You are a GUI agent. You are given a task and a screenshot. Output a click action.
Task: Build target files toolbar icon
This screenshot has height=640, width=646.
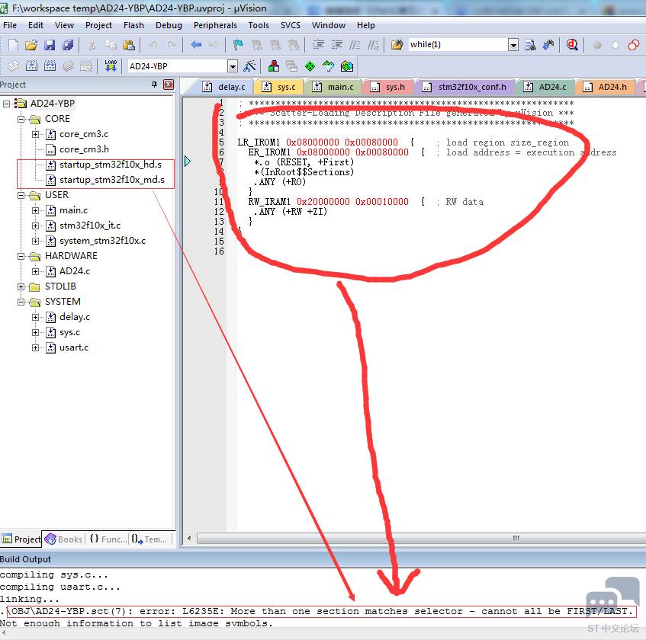click(x=32, y=66)
